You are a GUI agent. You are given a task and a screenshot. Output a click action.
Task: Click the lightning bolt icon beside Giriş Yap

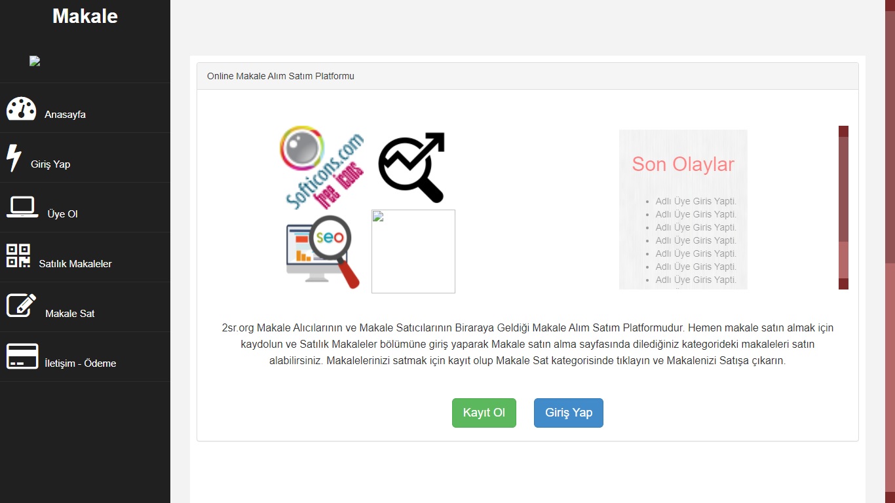(x=14, y=157)
